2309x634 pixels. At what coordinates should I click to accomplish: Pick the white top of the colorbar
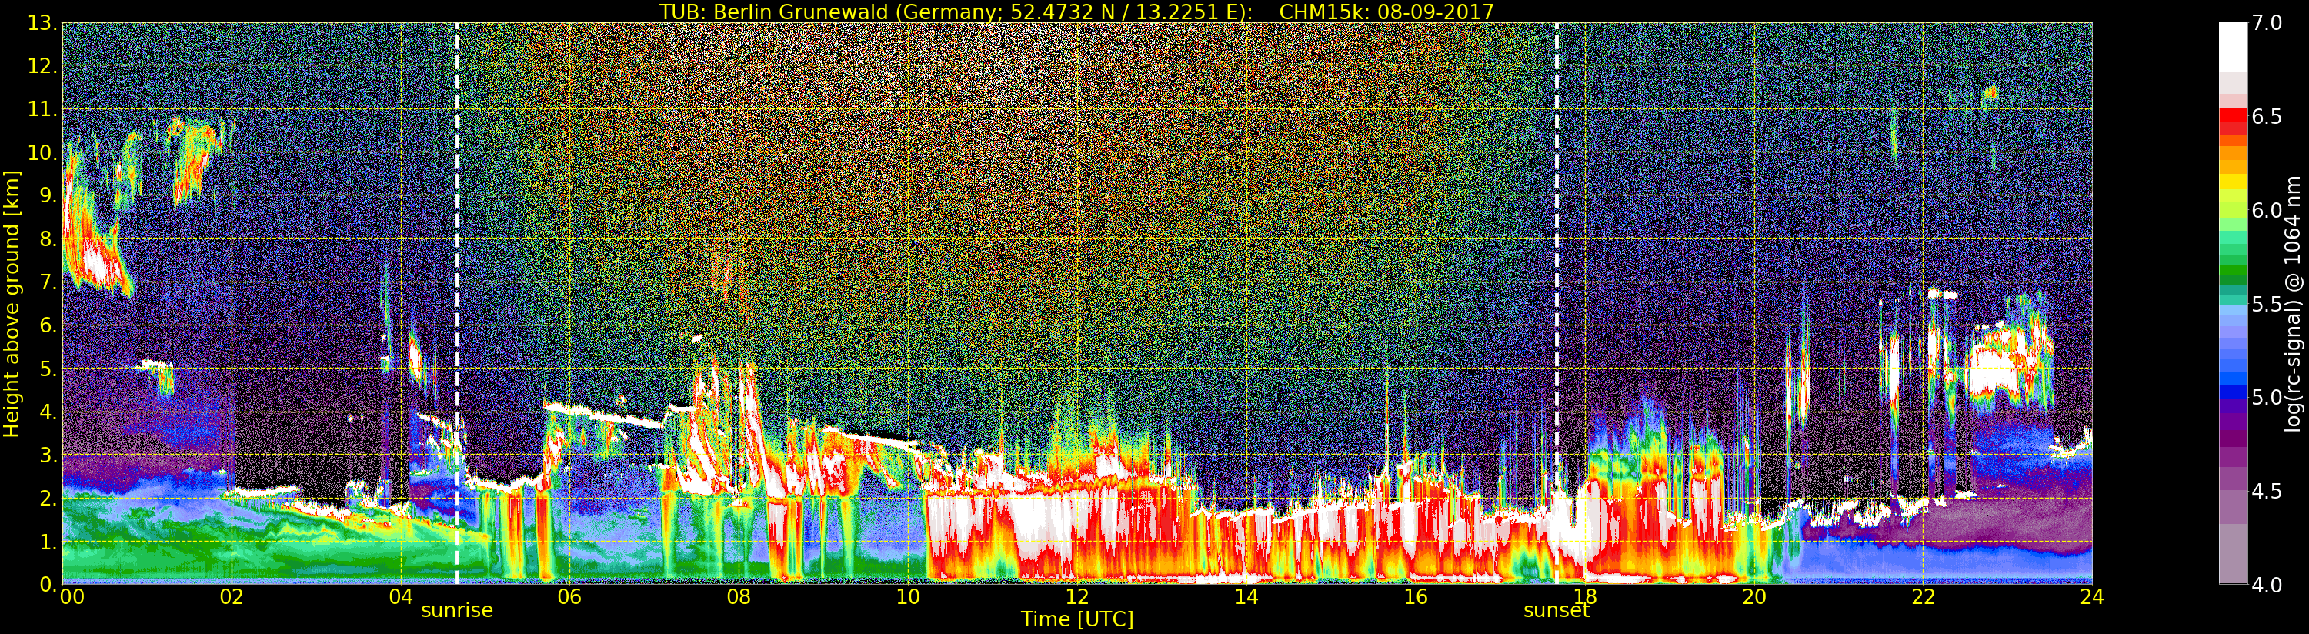(2233, 45)
